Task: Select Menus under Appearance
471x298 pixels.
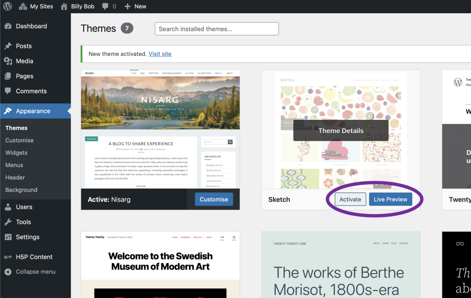Action: tap(14, 165)
